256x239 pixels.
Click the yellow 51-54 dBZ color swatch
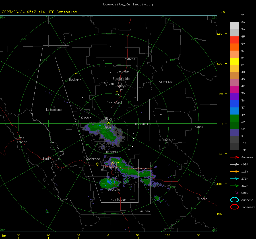[234, 61]
